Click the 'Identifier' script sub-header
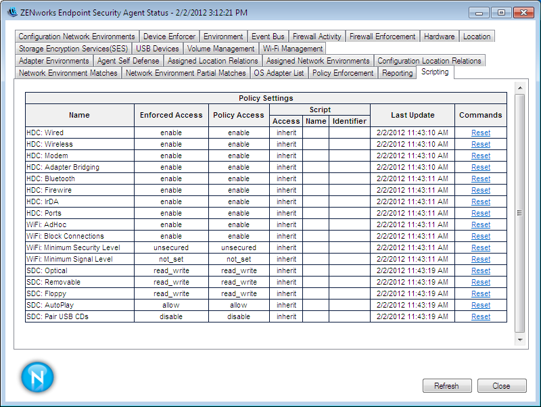Screen dimensions: 541x407 (349, 121)
